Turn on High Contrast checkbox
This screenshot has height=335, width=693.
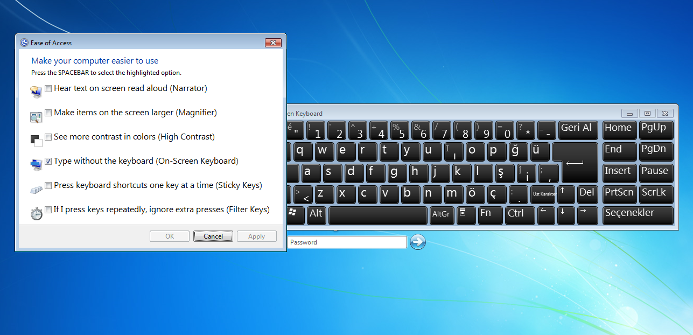click(48, 137)
